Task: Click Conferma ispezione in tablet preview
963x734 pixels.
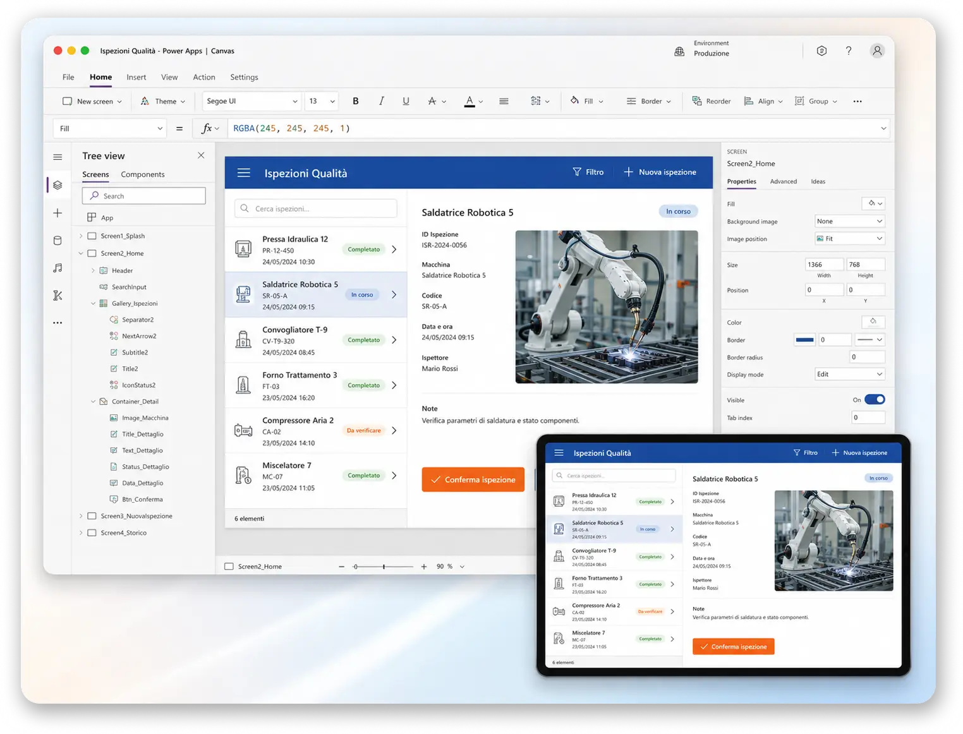Action: coord(734,646)
